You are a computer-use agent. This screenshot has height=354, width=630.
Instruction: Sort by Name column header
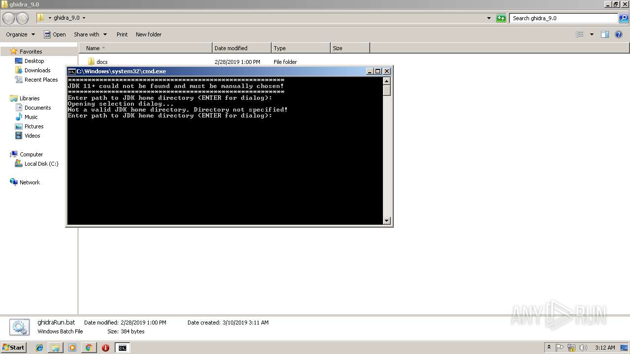pos(146,48)
